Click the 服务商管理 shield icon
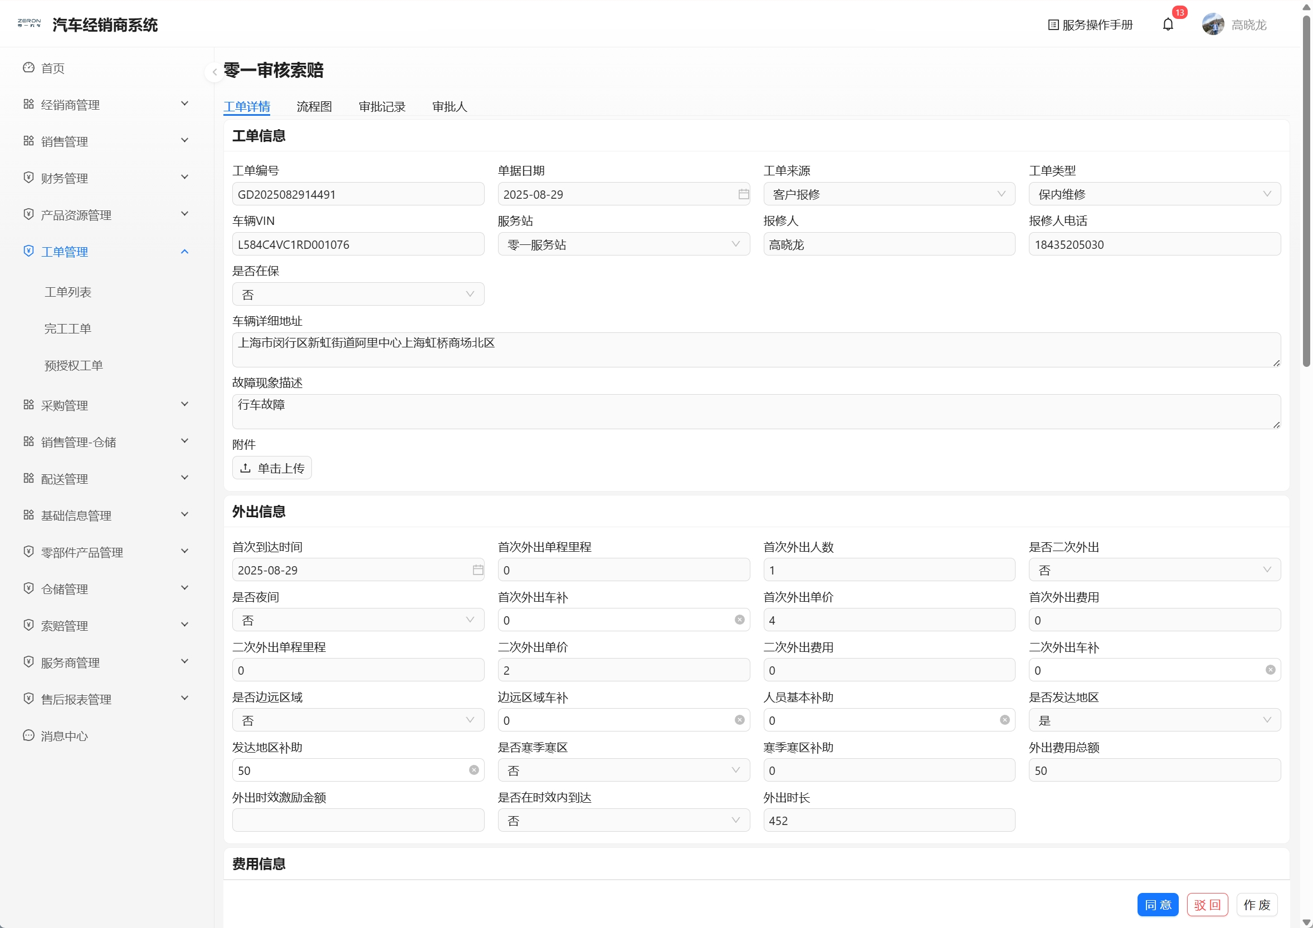 coord(28,662)
